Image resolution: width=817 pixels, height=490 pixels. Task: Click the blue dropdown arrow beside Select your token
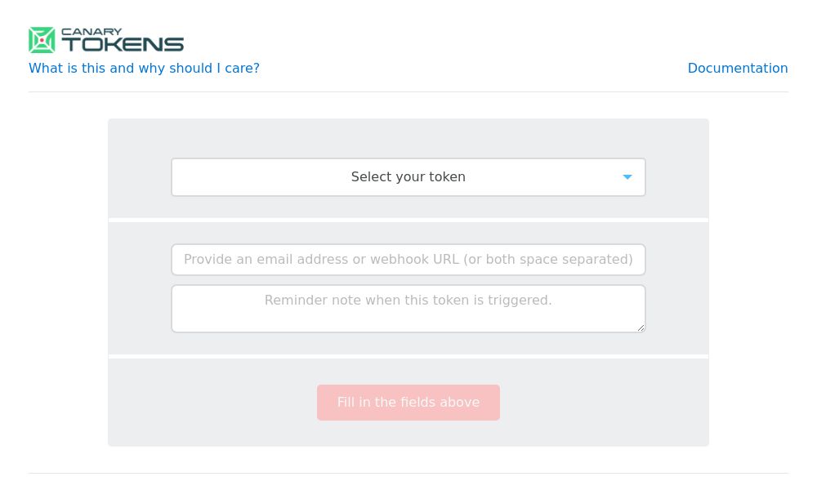(x=627, y=176)
